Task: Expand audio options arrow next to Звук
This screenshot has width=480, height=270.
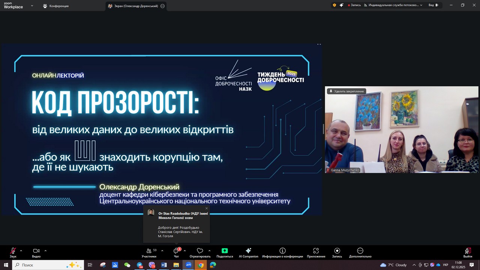Action: tap(21, 250)
